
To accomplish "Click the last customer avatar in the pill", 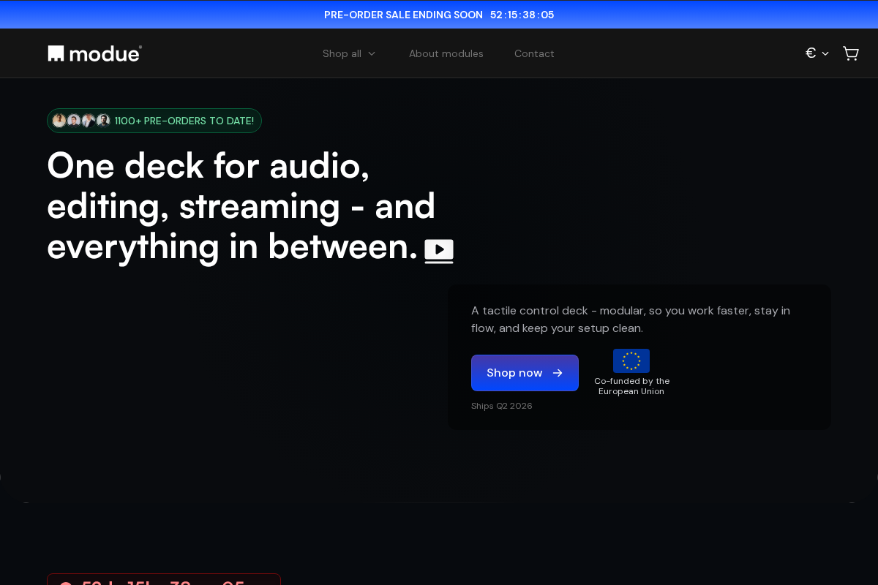I will click(x=103, y=121).
